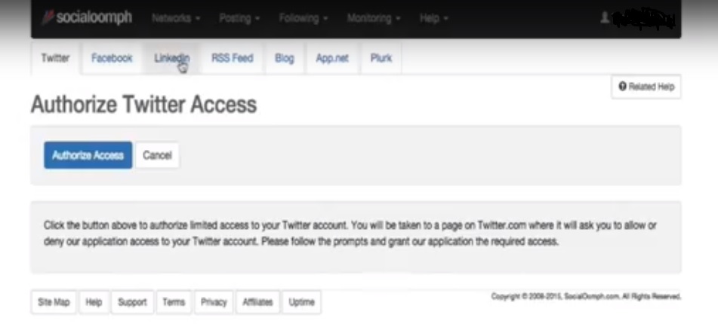Open the Plurk tab
Viewport: 718px width, 330px height.
pos(381,58)
